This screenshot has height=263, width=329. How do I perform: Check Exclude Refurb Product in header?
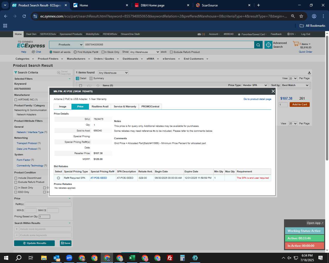coord(171,52)
